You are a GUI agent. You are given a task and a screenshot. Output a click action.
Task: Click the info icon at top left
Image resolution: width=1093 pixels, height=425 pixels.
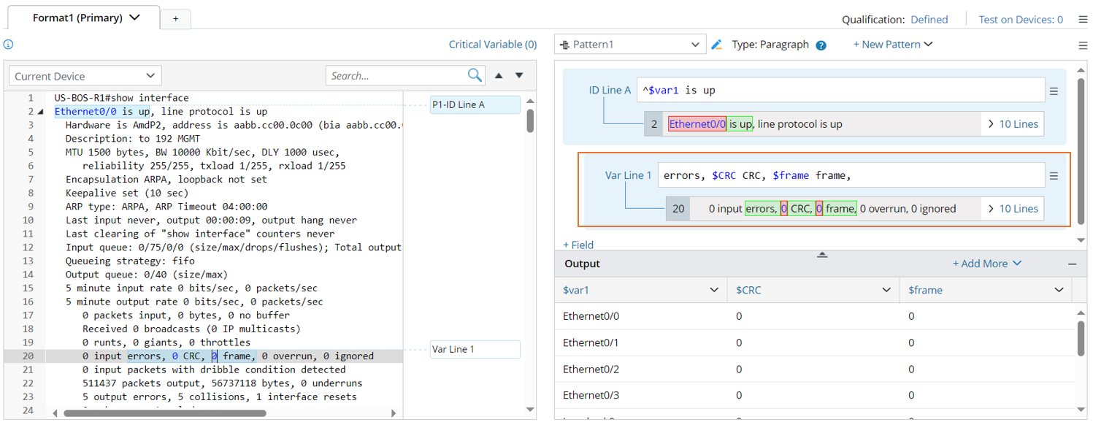tap(8, 45)
